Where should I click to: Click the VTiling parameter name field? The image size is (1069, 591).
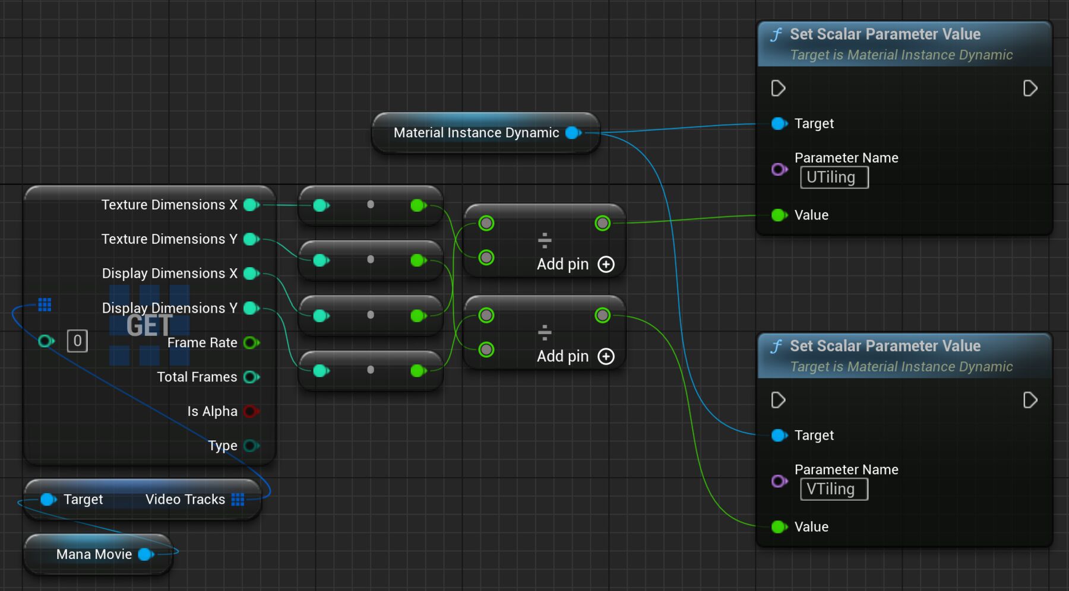833,490
